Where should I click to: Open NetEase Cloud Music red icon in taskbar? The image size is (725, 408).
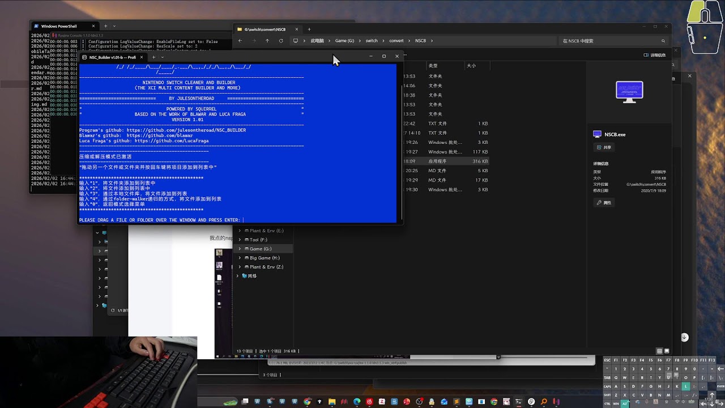pos(369,402)
